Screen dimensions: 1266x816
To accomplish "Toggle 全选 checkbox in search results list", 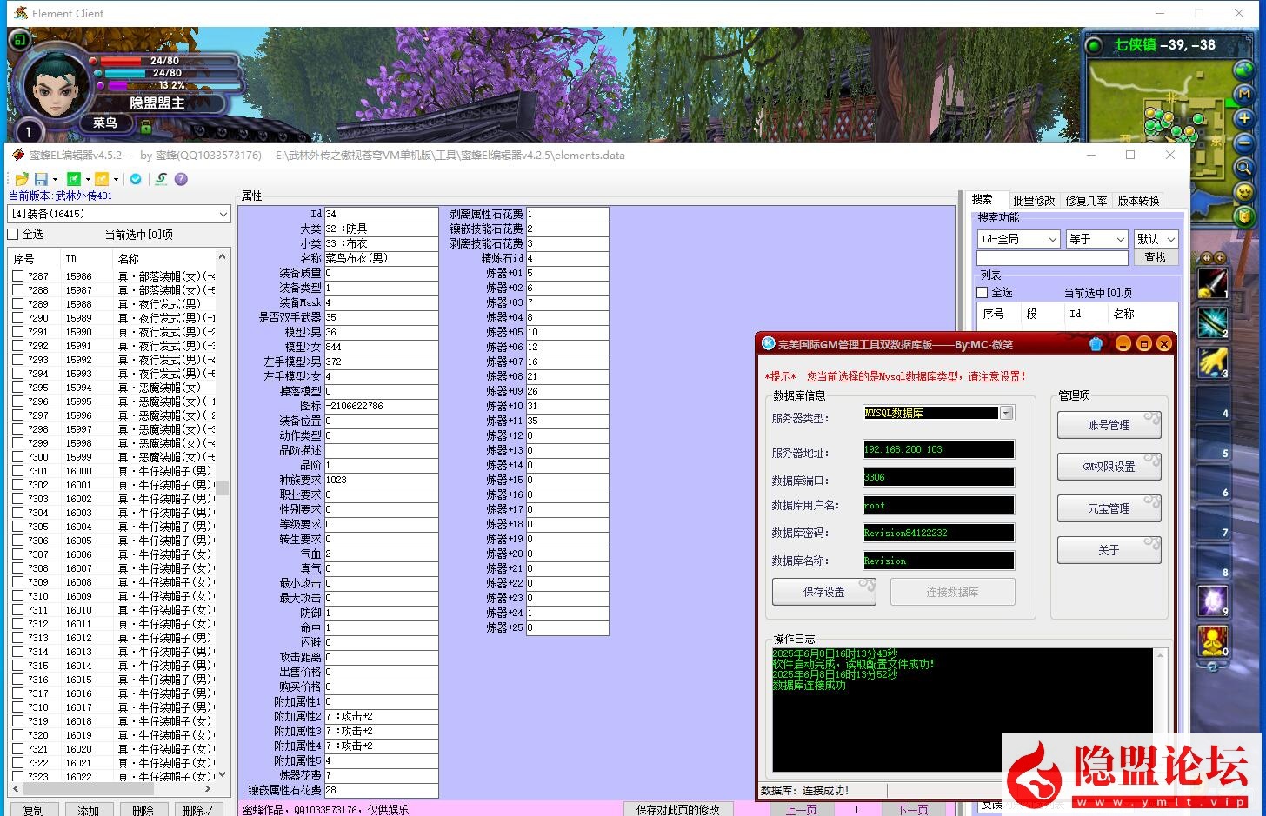I will pyautogui.click(x=983, y=293).
